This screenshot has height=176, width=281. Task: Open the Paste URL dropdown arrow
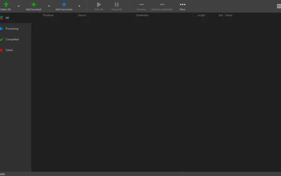click(x=19, y=6)
